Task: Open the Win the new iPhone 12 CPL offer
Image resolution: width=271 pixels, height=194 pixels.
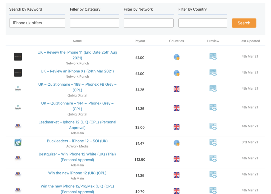Action: point(77,173)
